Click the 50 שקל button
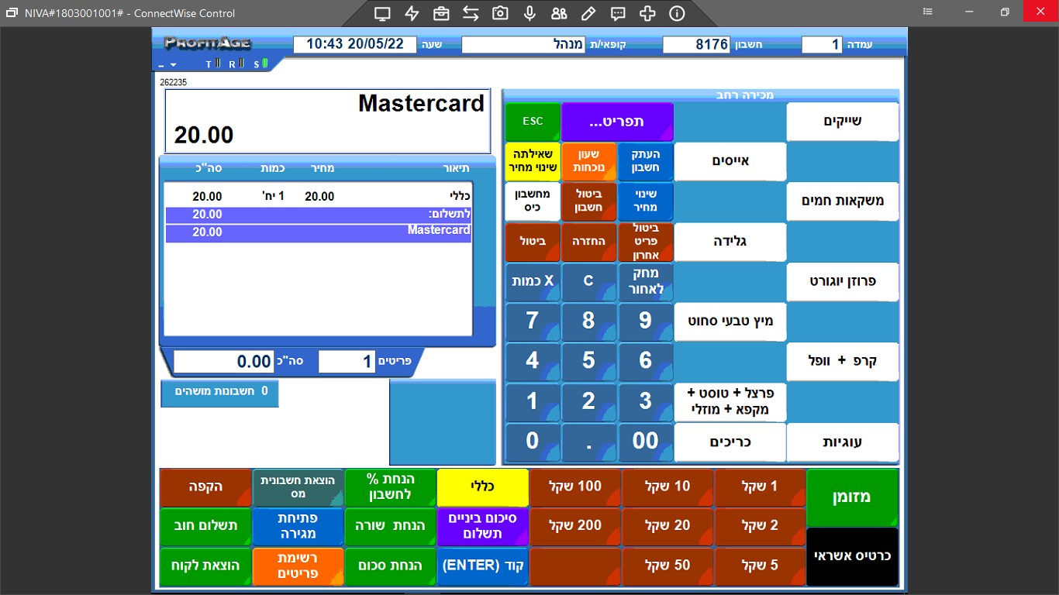1059x595 pixels. pos(667,567)
